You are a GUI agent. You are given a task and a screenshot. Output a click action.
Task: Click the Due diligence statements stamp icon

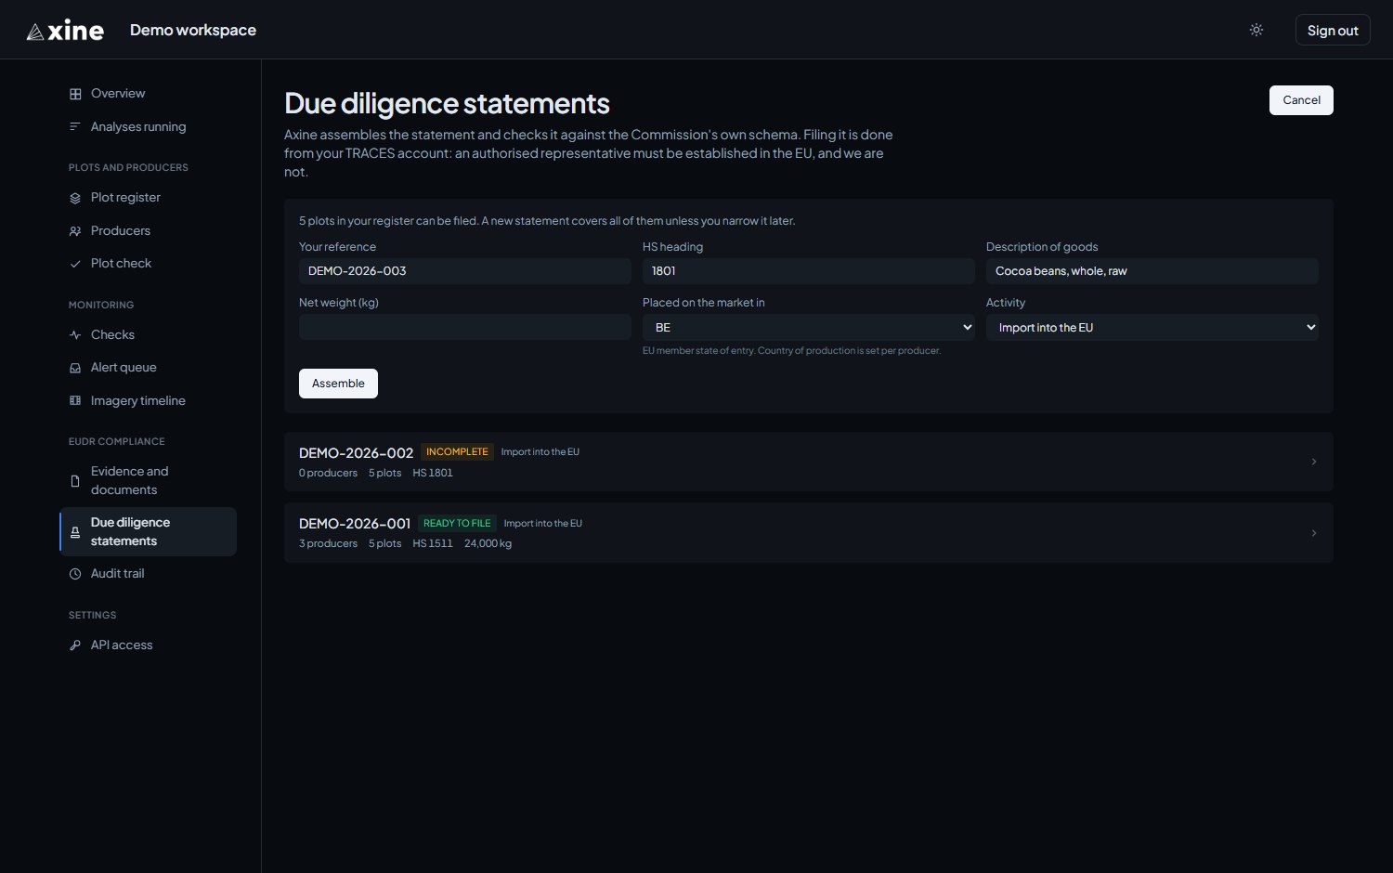click(x=75, y=532)
